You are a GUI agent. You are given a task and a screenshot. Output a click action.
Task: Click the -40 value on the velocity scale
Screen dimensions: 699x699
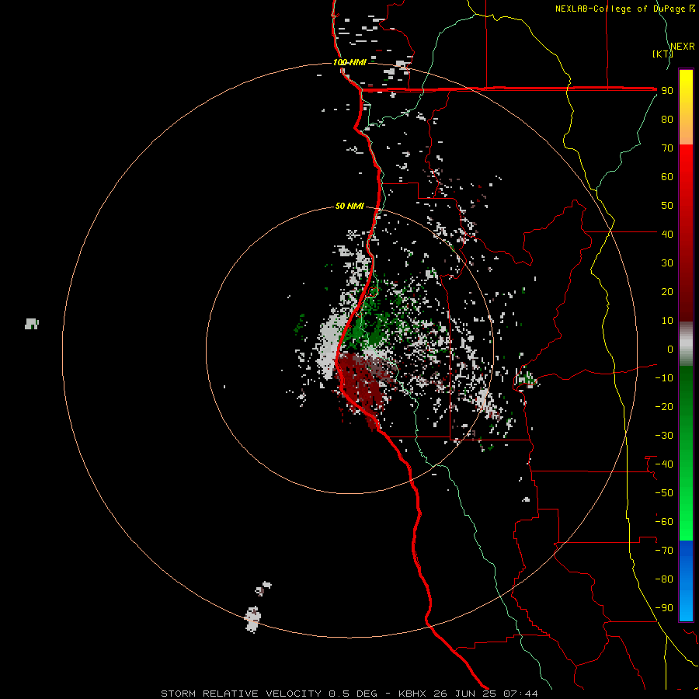(x=664, y=464)
